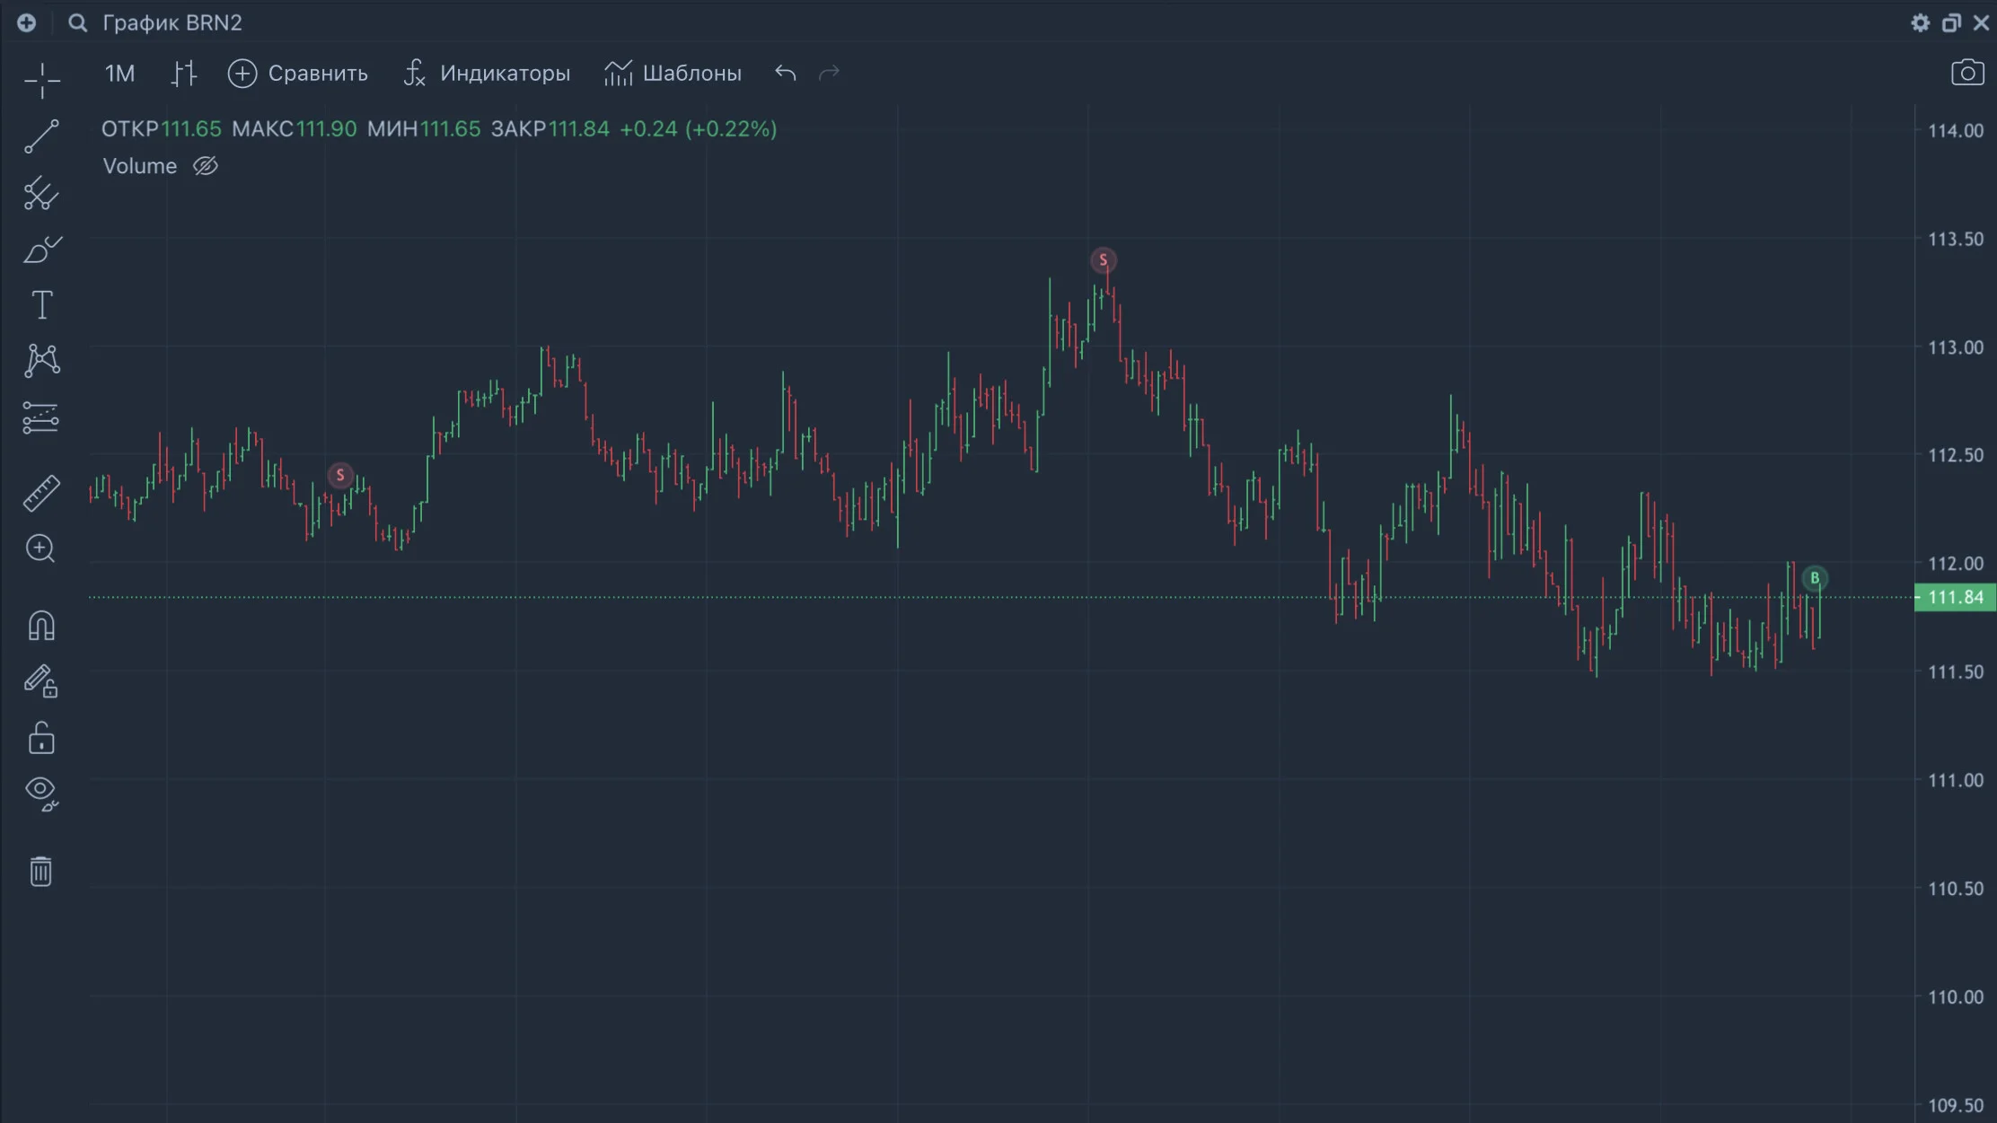Delete all drawings with trash icon
Image resolution: width=1997 pixels, height=1123 pixels.
[41, 871]
